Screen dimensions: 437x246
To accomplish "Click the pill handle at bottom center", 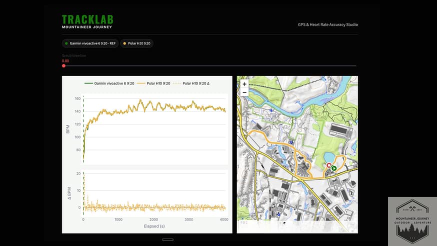I will (168, 239).
